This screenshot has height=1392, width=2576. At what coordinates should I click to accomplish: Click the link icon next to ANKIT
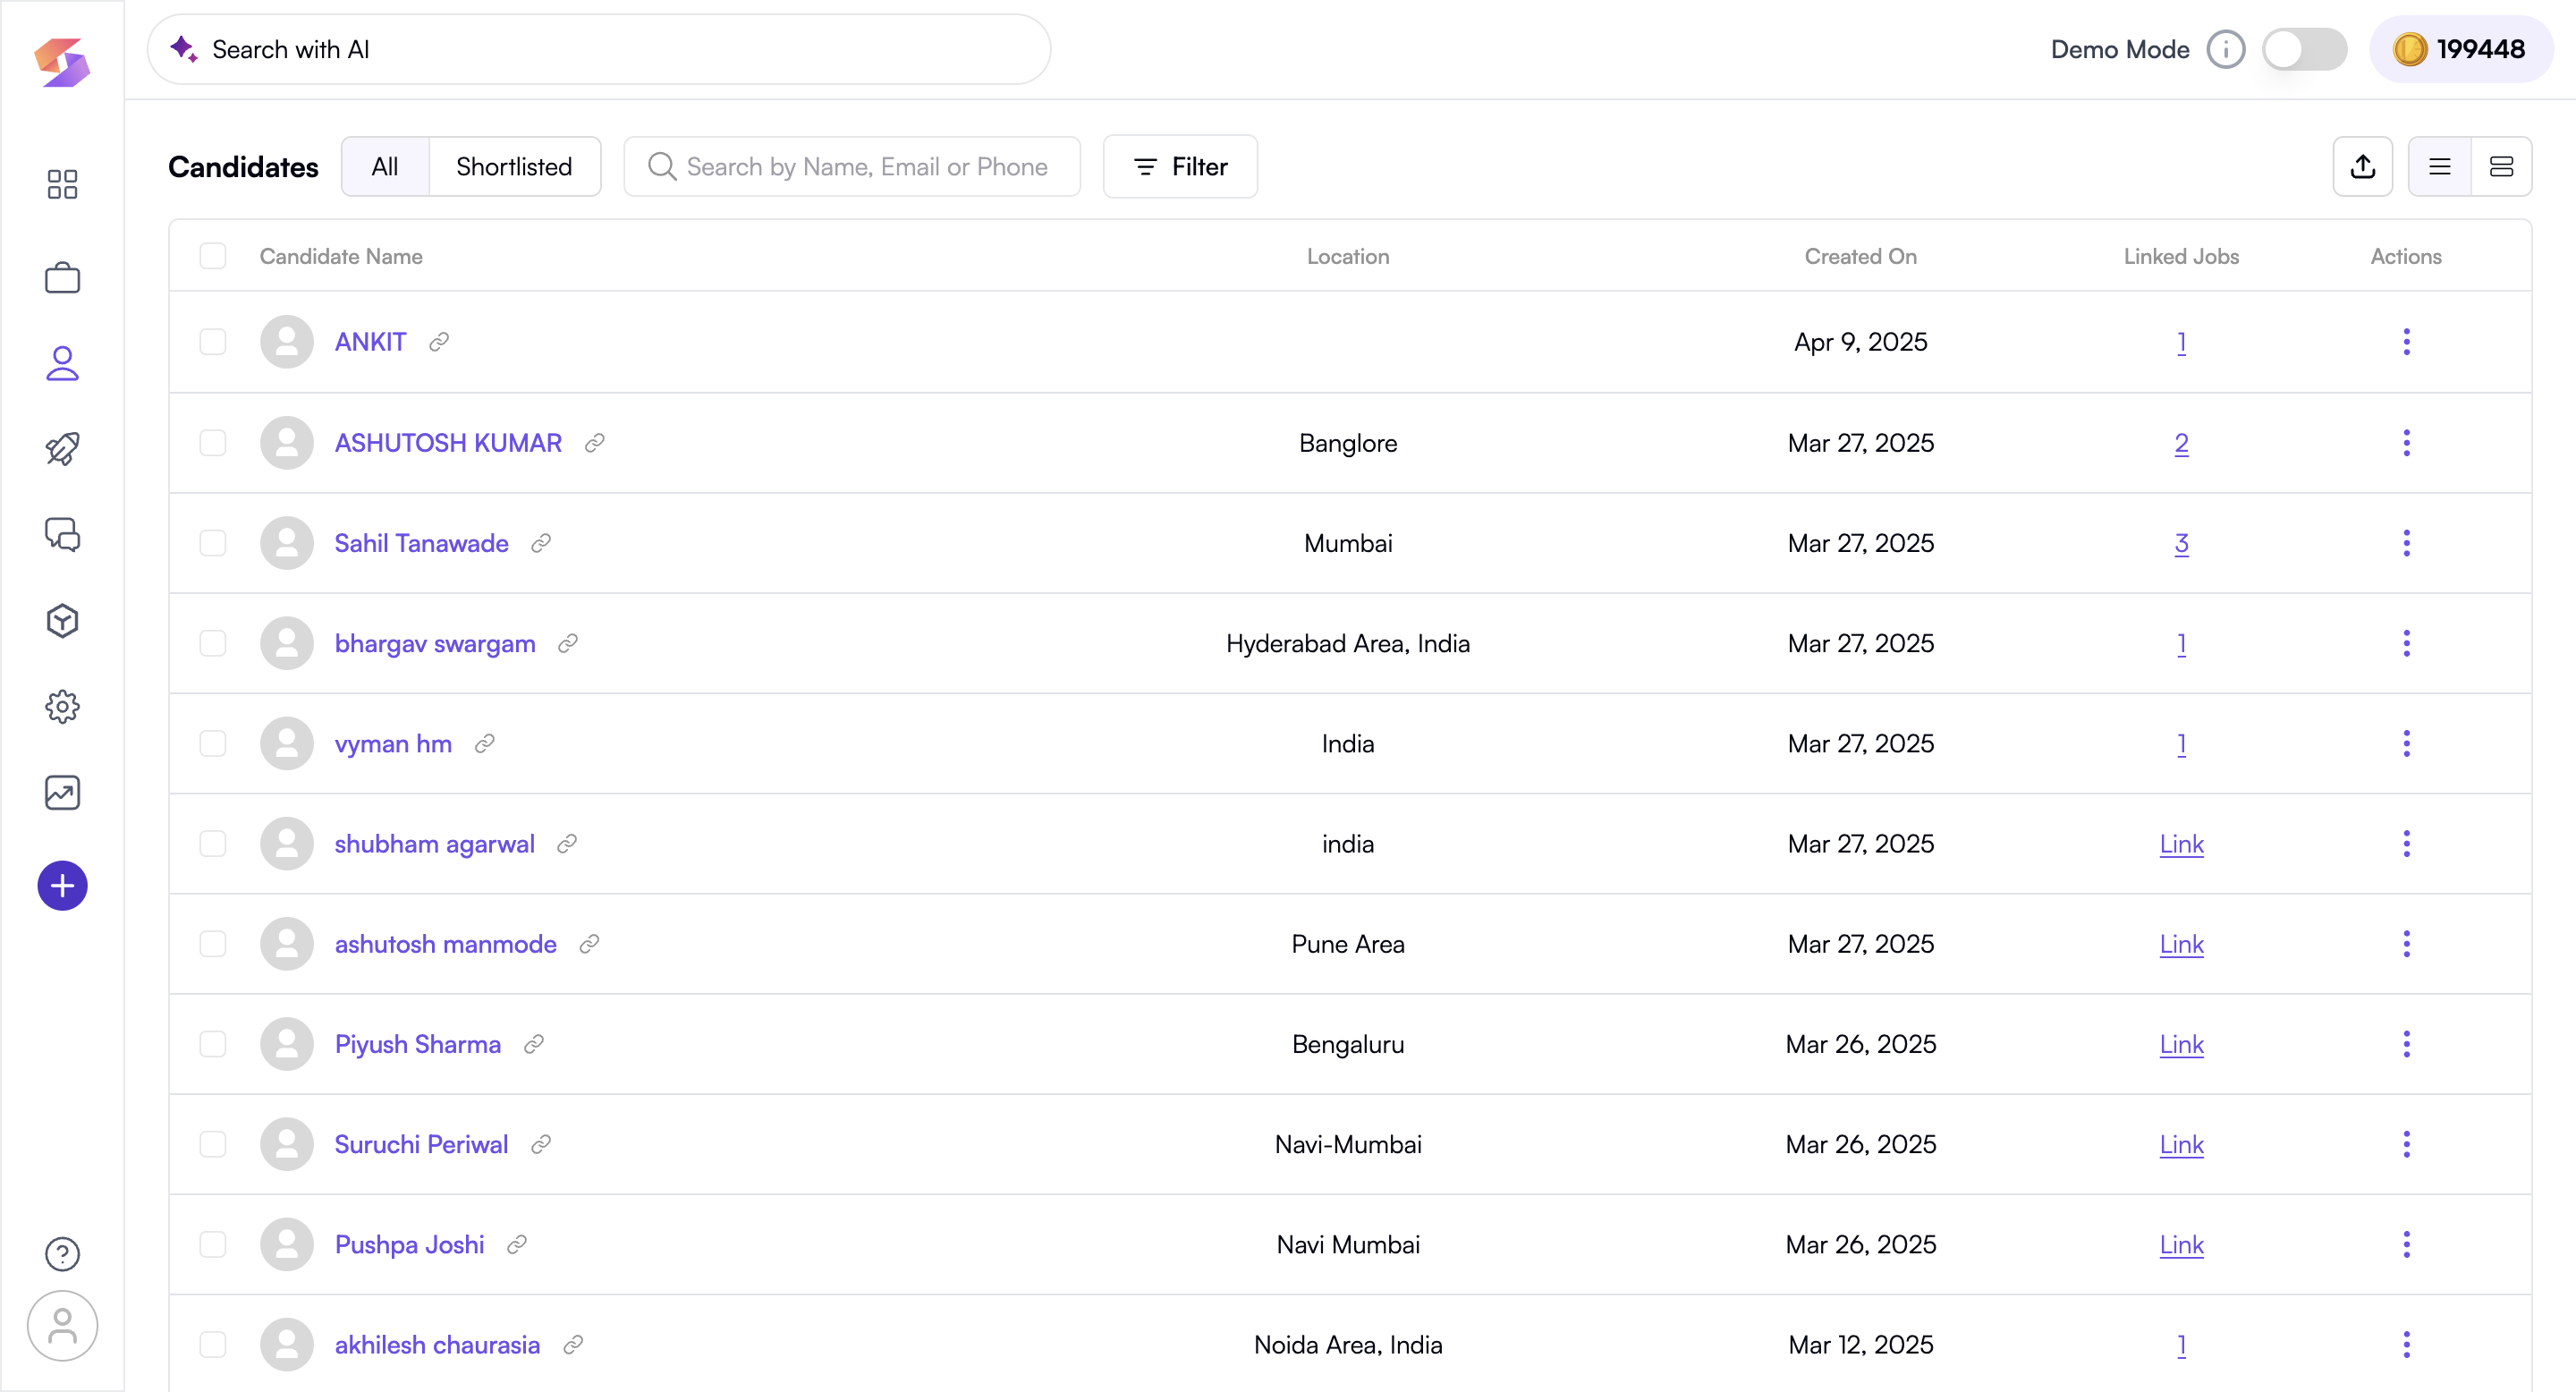point(439,342)
